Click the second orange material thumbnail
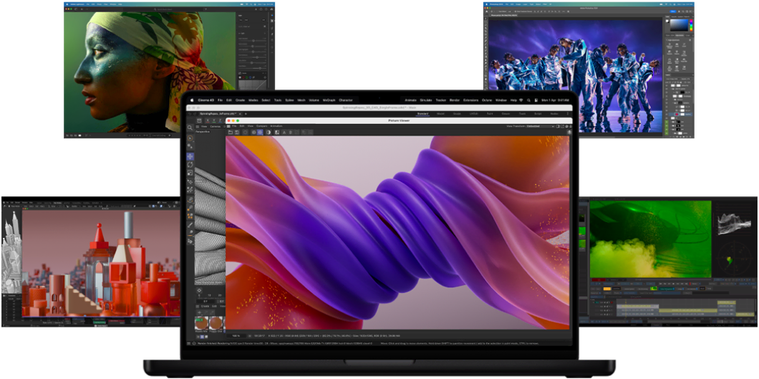 click(x=216, y=322)
